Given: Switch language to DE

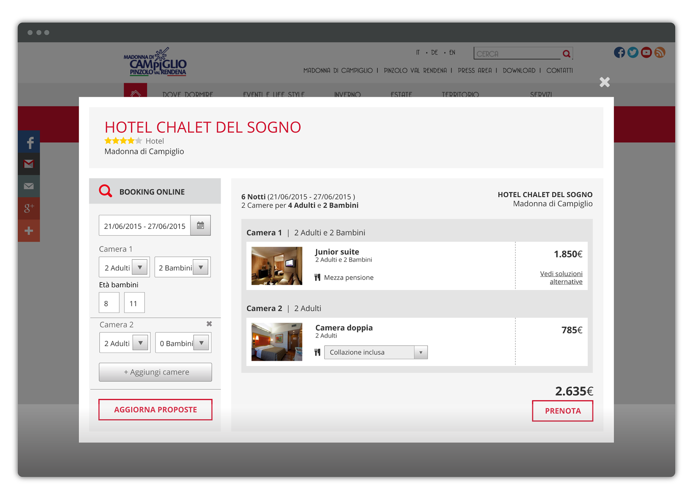Looking at the screenshot, I should [x=434, y=52].
